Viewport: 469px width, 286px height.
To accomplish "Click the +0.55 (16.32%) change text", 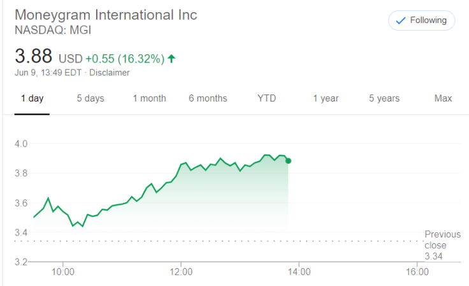I will tap(125, 59).
